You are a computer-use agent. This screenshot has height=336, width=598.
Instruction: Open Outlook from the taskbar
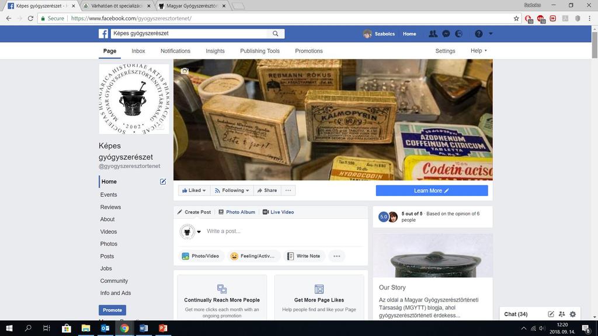(x=105, y=328)
